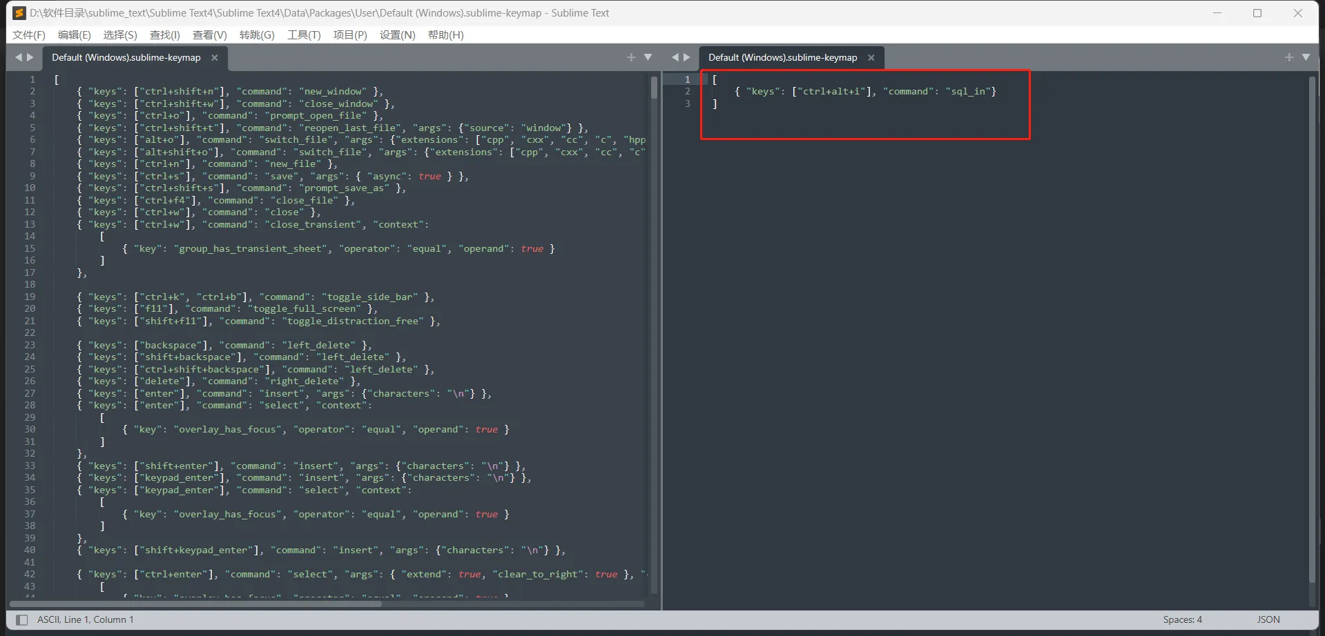Open right pane tab list dropdown
Viewport: 1325px width, 636px height.
[x=1306, y=57]
